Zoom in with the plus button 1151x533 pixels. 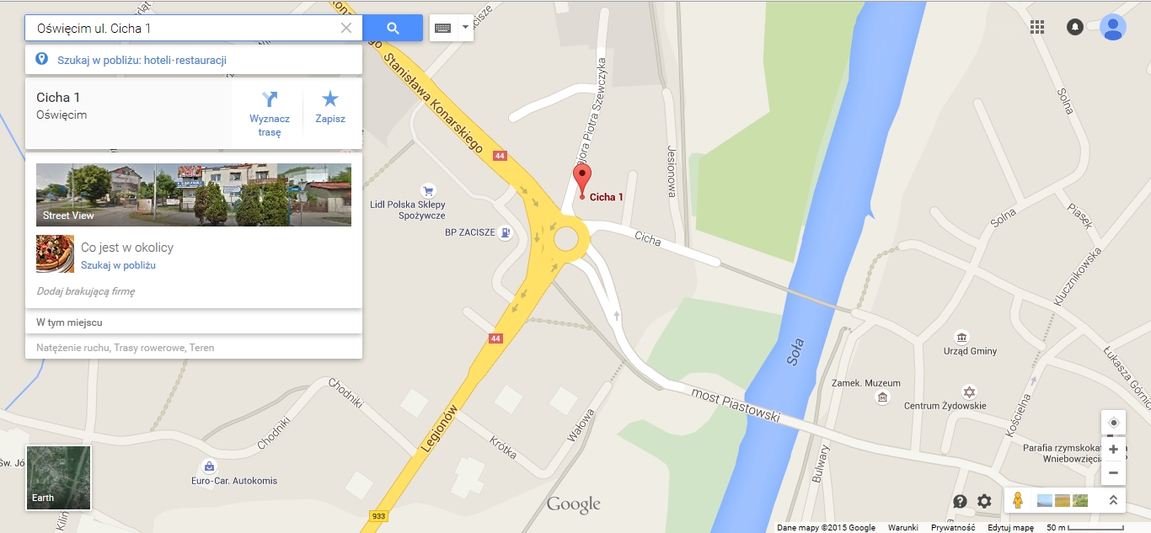pos(1113,449)
